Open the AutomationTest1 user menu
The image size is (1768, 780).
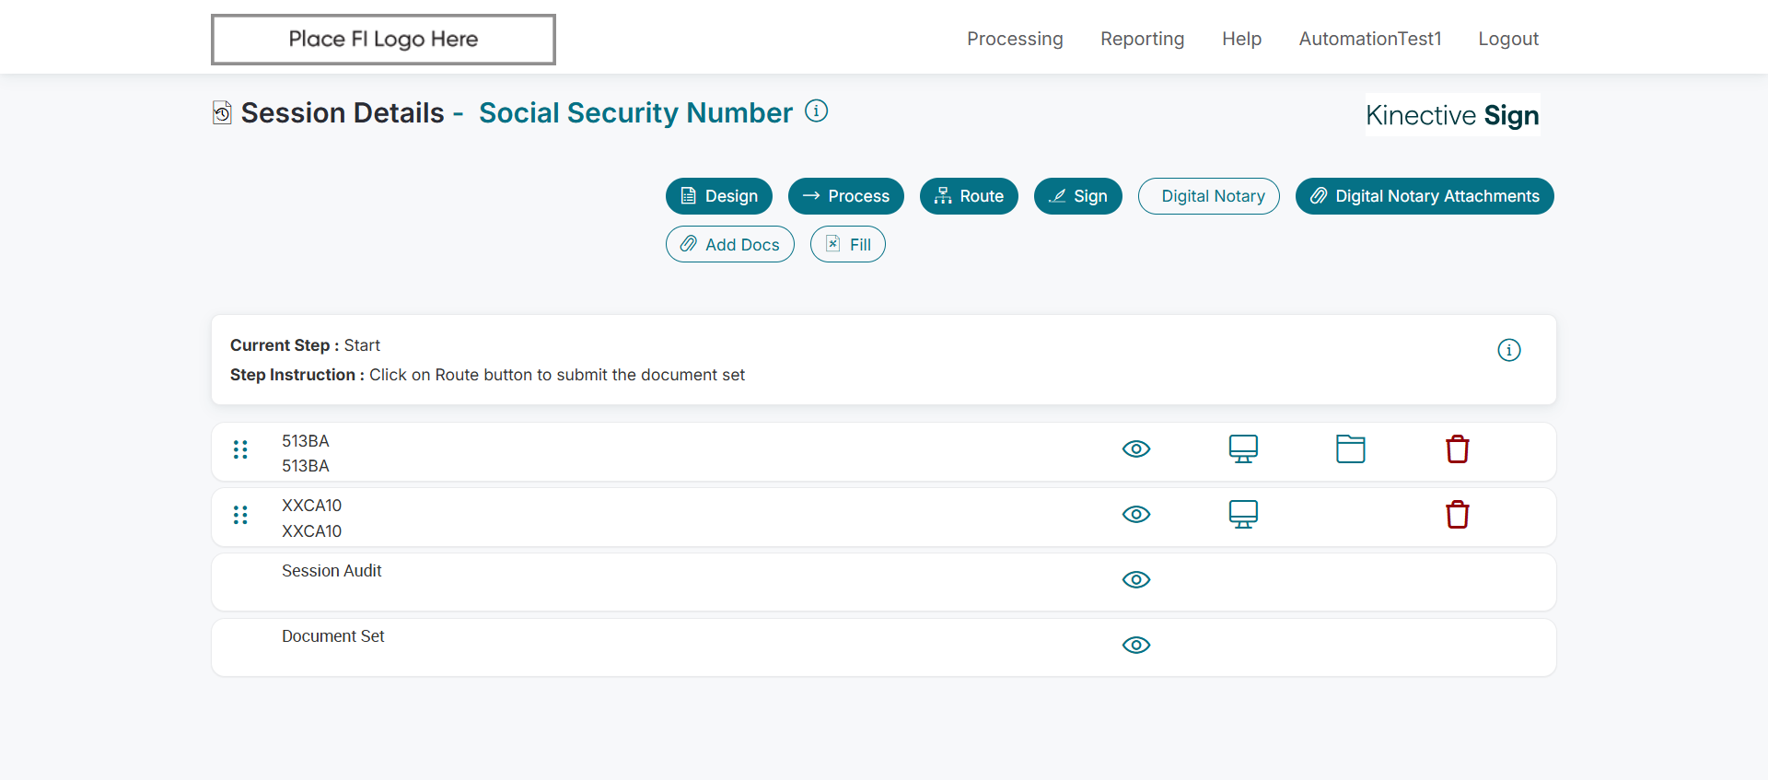click(1369, 39)
